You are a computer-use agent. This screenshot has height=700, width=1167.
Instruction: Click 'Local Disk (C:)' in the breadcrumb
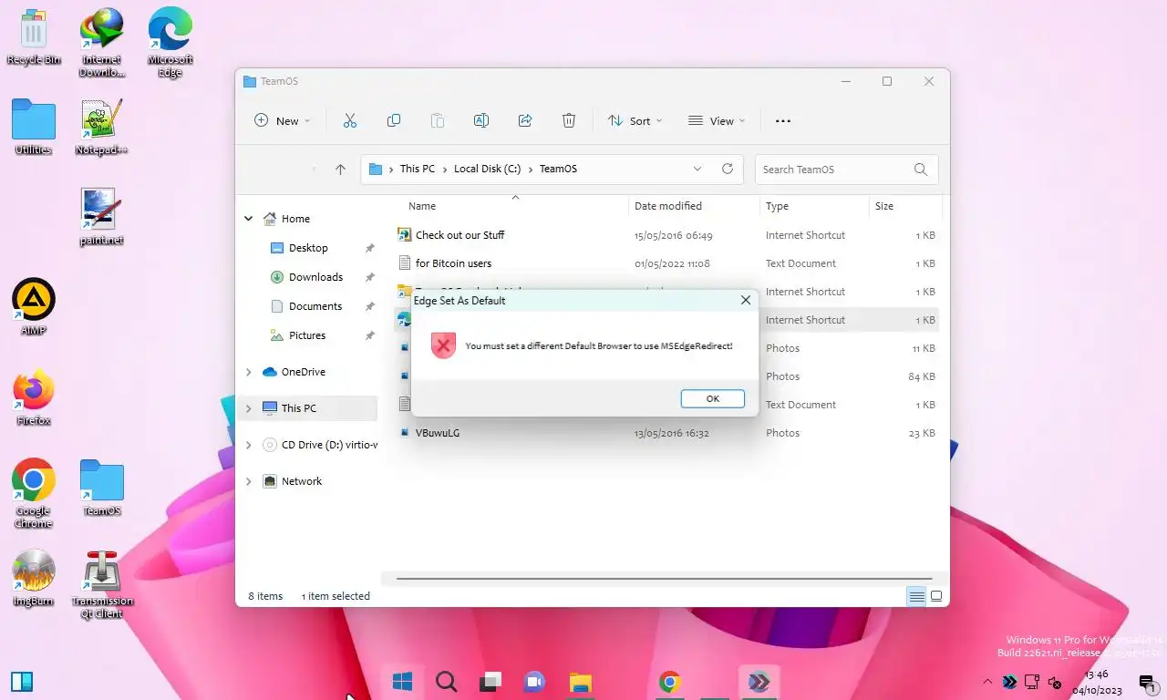point(487,169)
